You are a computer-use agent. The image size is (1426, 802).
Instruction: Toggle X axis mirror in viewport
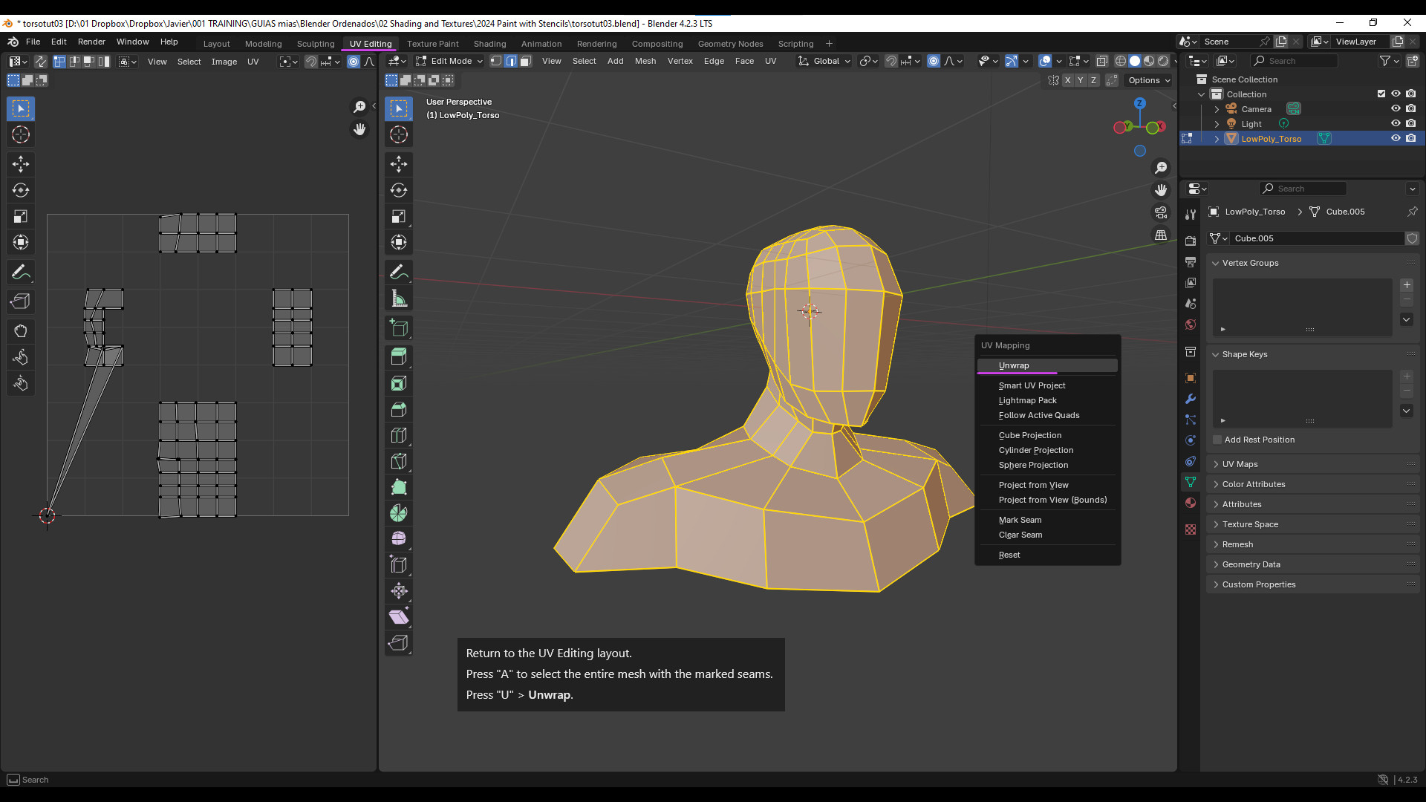coord(1067,80)
